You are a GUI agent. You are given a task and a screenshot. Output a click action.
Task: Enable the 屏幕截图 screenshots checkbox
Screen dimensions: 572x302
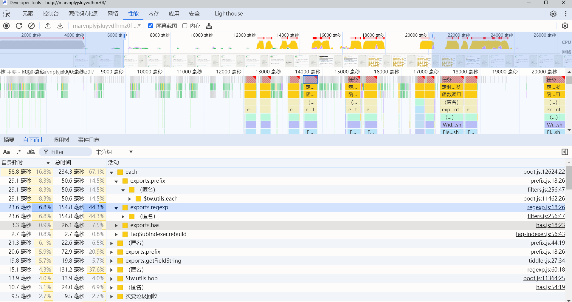click(x=151, y=26)
